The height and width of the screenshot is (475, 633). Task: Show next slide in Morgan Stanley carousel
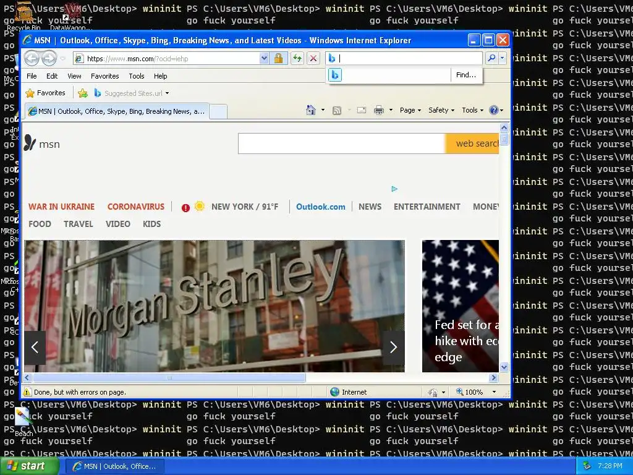tap(394, 348)
